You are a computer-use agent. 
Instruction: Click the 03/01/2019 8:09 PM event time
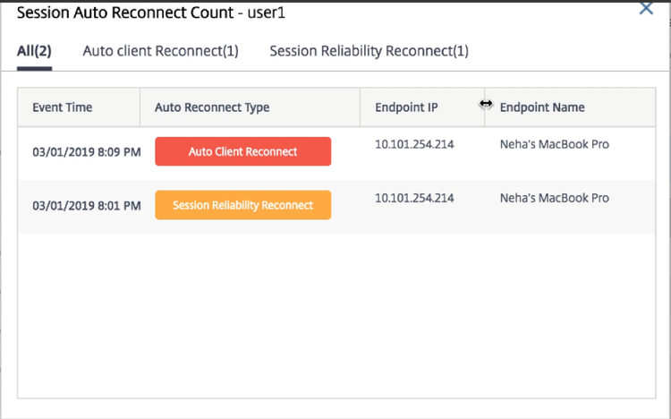87,152
